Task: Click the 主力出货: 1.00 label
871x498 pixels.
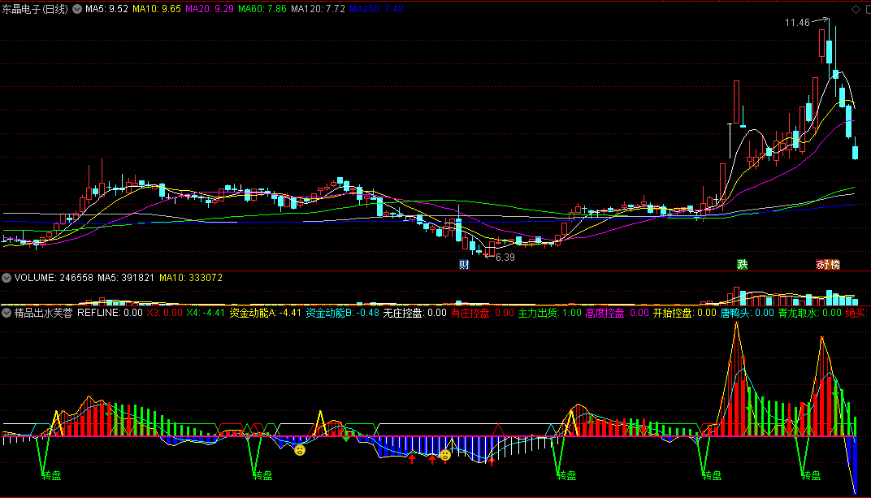Action: click(550, 313)
